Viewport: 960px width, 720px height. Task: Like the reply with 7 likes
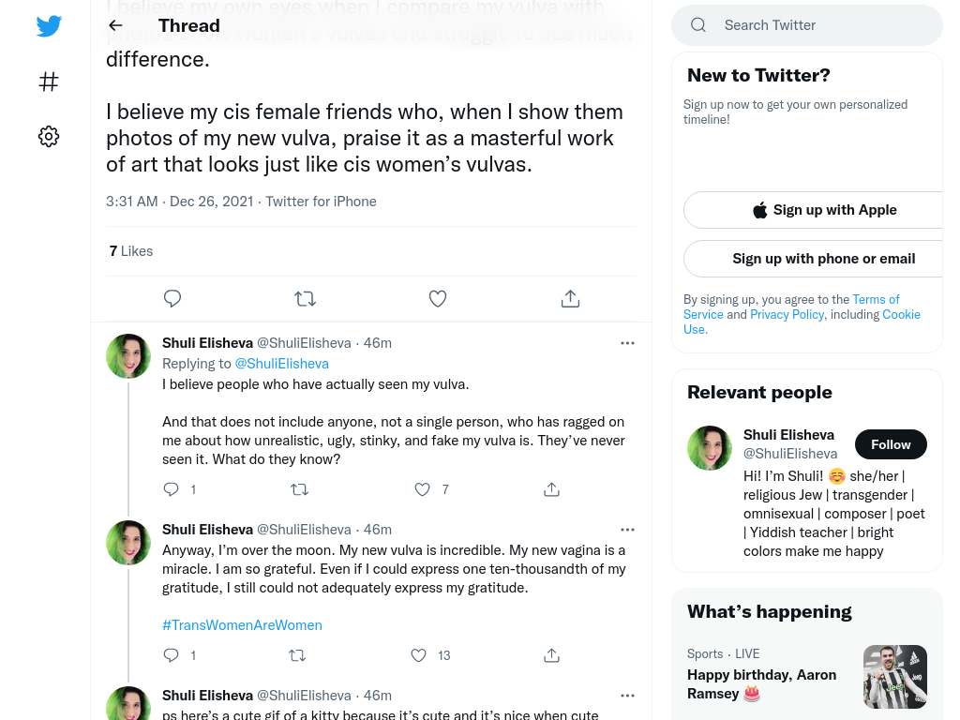(x=423, y=489)
